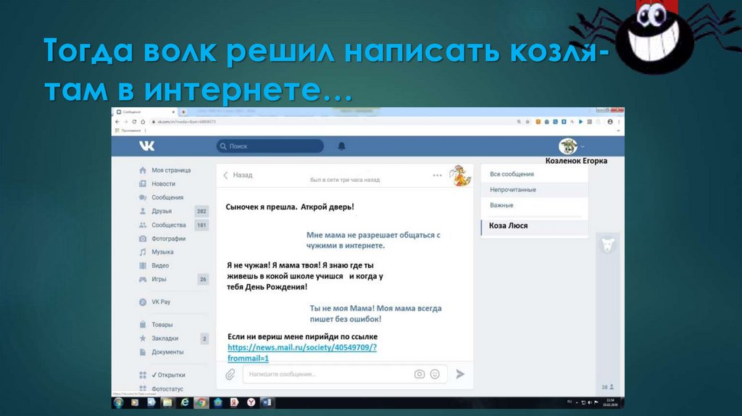Screen dimensions: 742x416
Task: Click the browser back arrow
Action: pyautogui.click(x=117, y=122)
